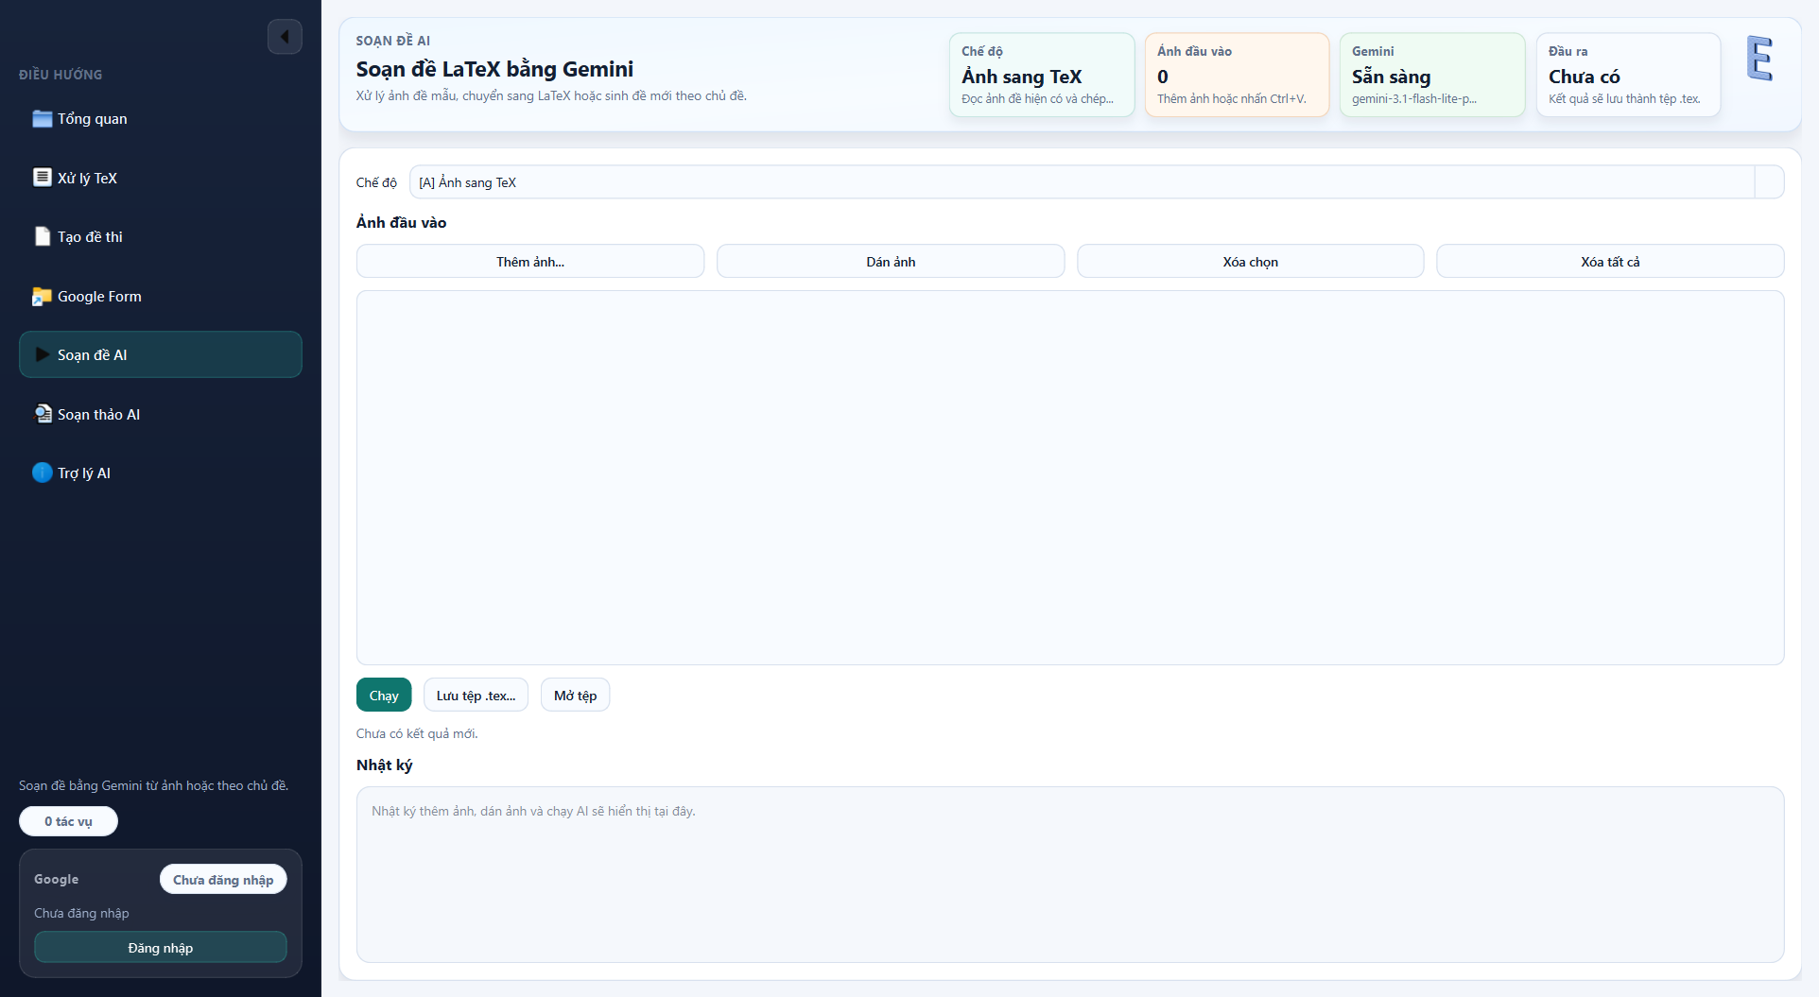Click the blue E logo icon
This screenshot has width=1819, height=997.
[1758, 60]
